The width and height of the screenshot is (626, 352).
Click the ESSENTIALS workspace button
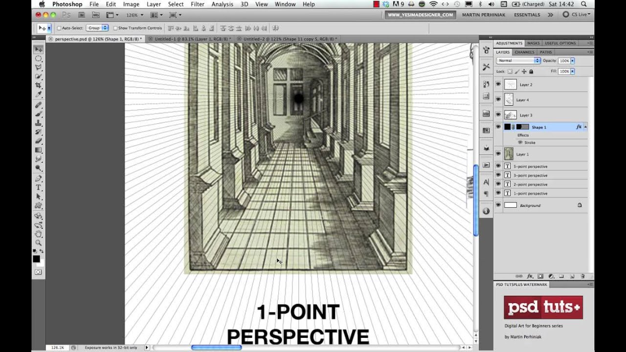point(527,15)
